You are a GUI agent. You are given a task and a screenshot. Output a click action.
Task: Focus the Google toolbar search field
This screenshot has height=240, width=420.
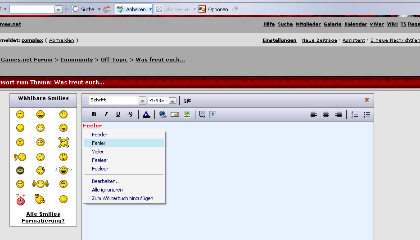tap(32, 9)
